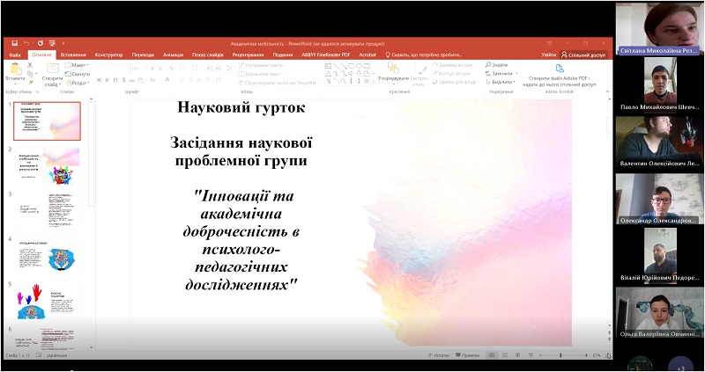Open Вирівняти текст align text dropdown
This screenshot has width=705, height=372.
pos(261,74)
